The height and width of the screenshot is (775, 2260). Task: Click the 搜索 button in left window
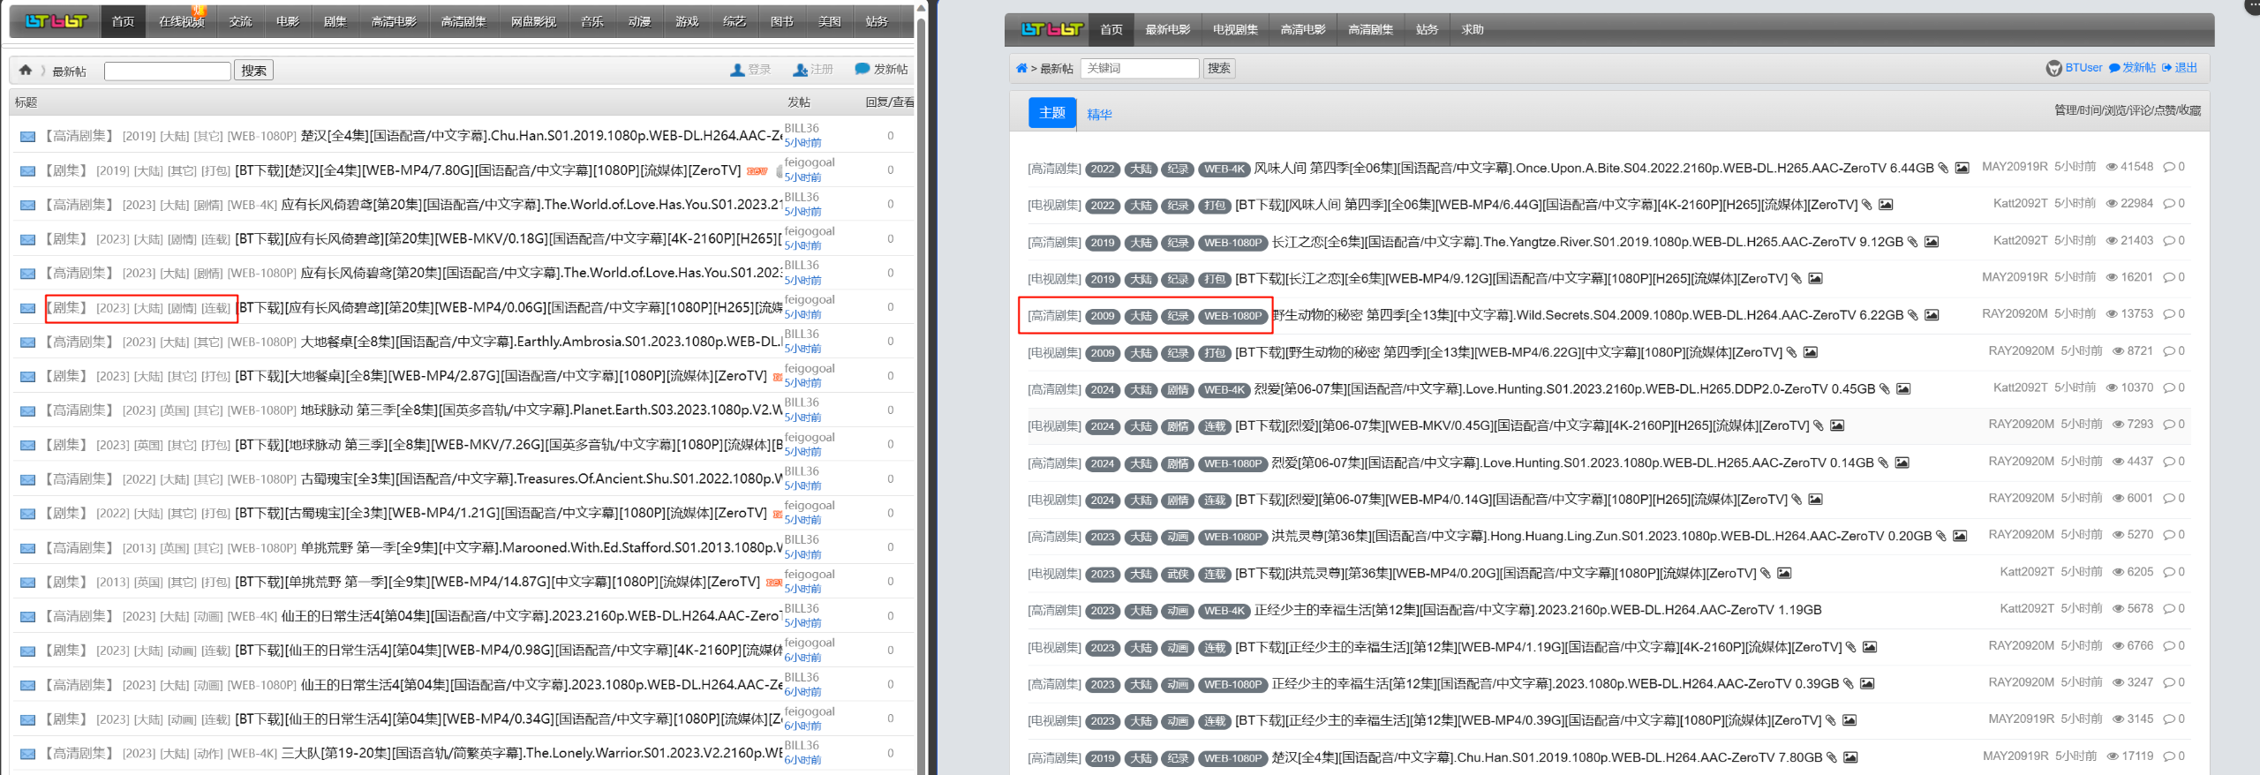click(254, 71)
